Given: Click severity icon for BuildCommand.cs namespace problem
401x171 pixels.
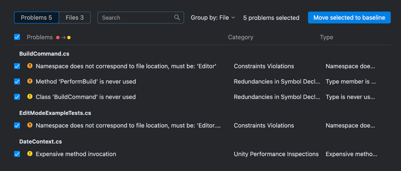Looking at the screenshot, I should coord(30,66).
